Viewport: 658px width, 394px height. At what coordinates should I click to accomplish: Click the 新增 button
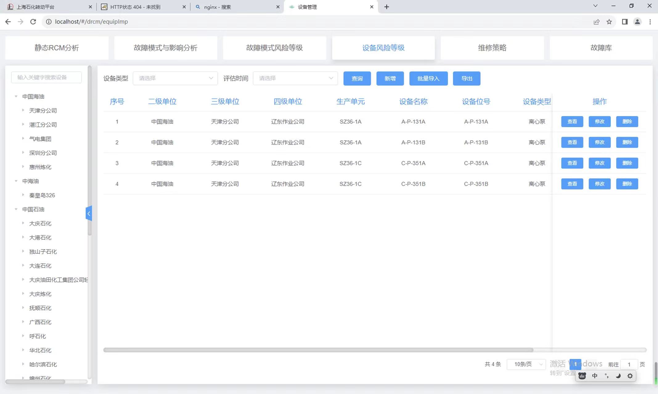coord(390,78)
